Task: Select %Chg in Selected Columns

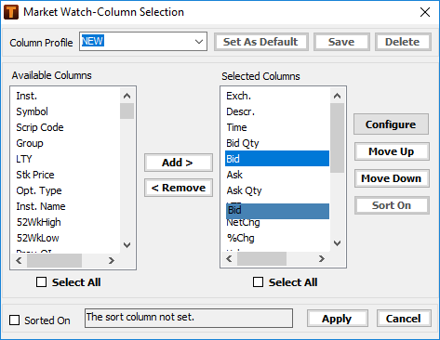Action: pos(241,238)
